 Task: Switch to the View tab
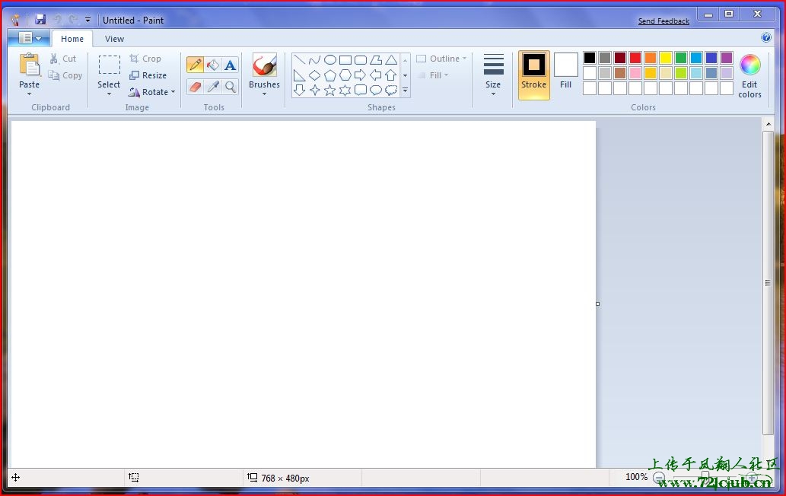point(114,39)
